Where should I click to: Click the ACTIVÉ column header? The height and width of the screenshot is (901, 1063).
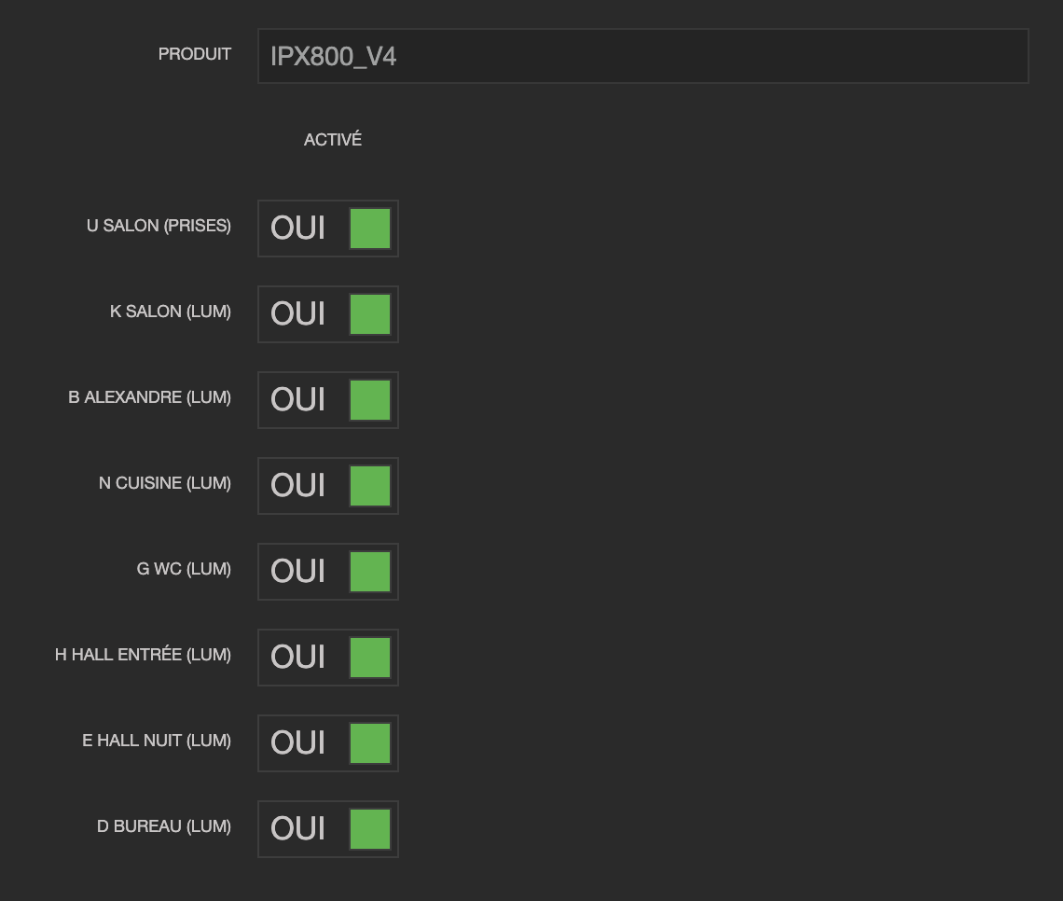tap(333, 140)
